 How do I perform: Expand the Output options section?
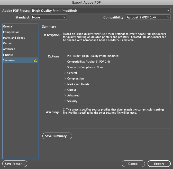65,90
